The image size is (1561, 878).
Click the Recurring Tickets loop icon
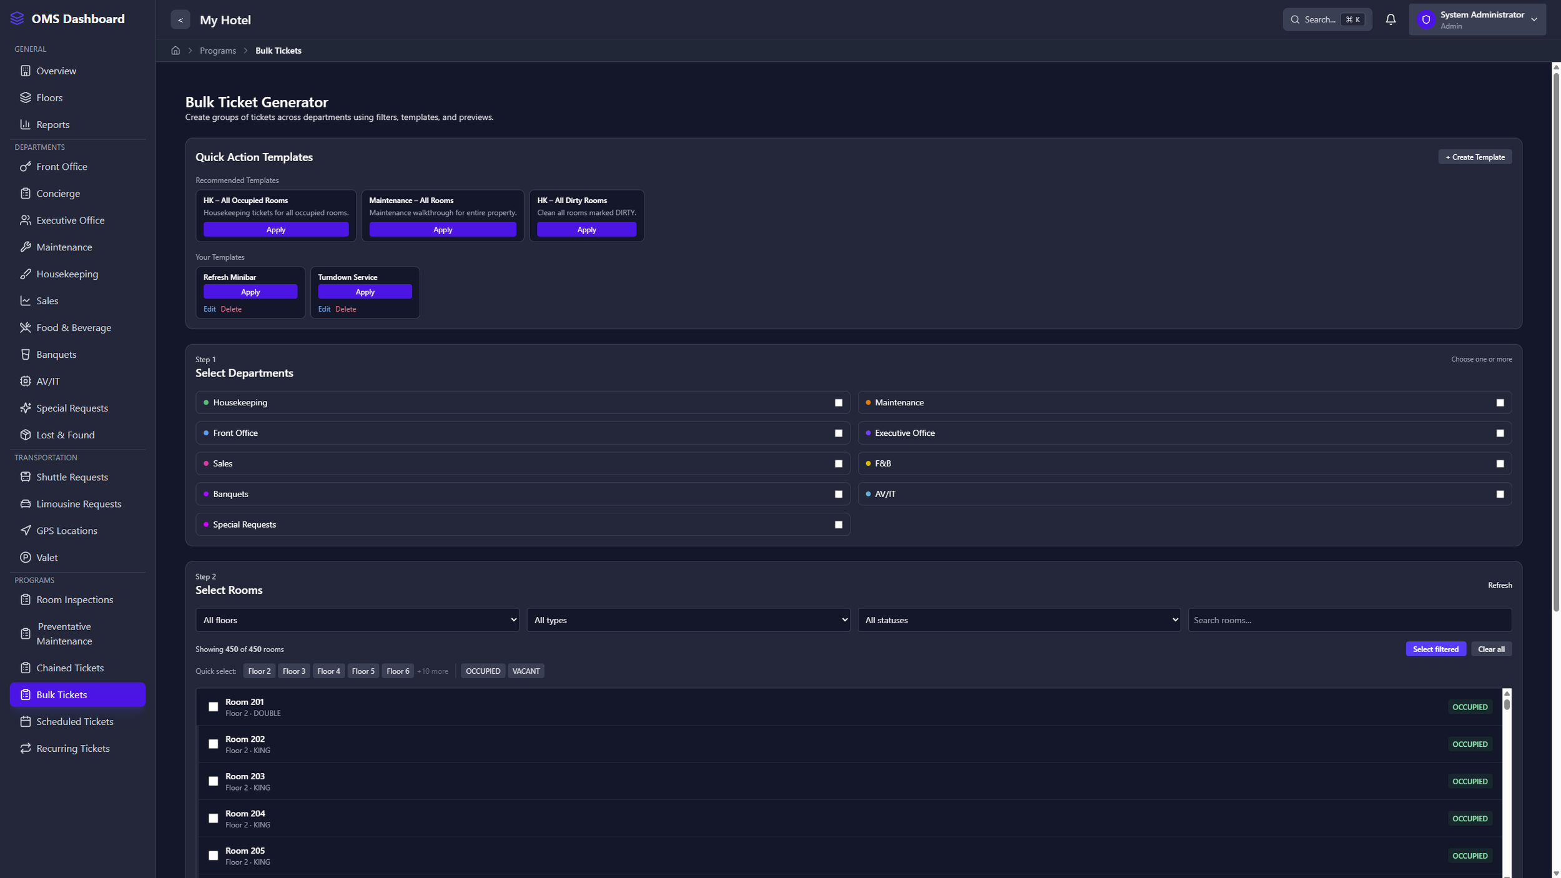point(25,748)
